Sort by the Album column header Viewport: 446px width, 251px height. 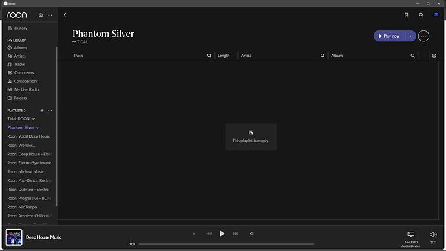coord(337,56)
